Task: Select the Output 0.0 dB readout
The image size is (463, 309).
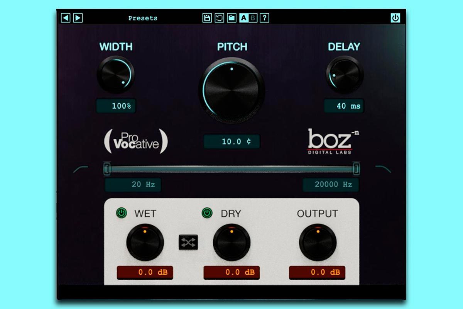Action: pyautogui.click(x=317, y=272)
